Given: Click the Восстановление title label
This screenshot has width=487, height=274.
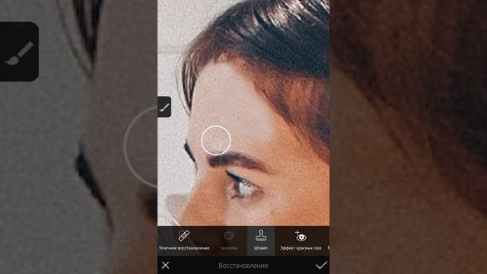Looking at the screenshot, I should tap(243, 266).
